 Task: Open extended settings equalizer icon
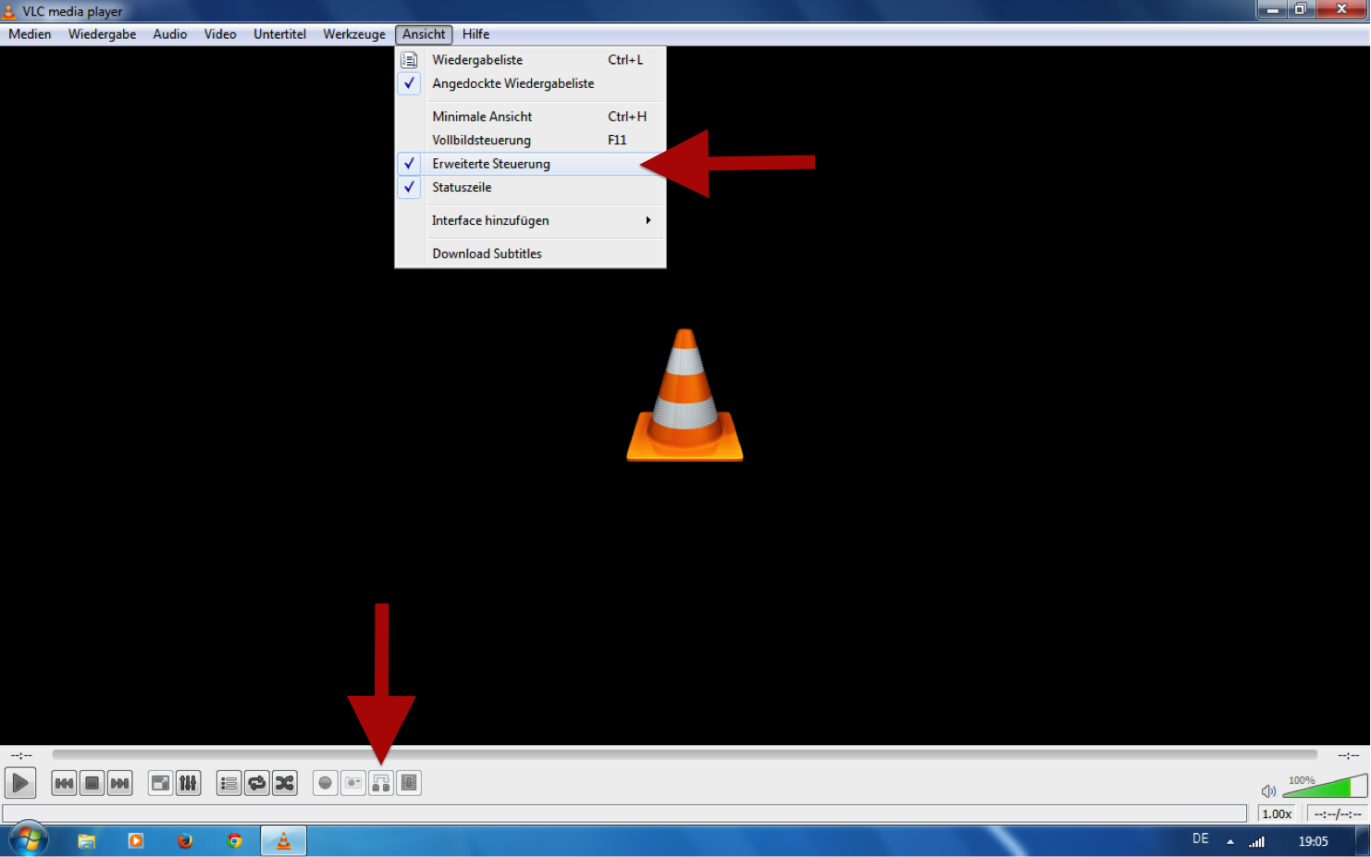[188, 783]
